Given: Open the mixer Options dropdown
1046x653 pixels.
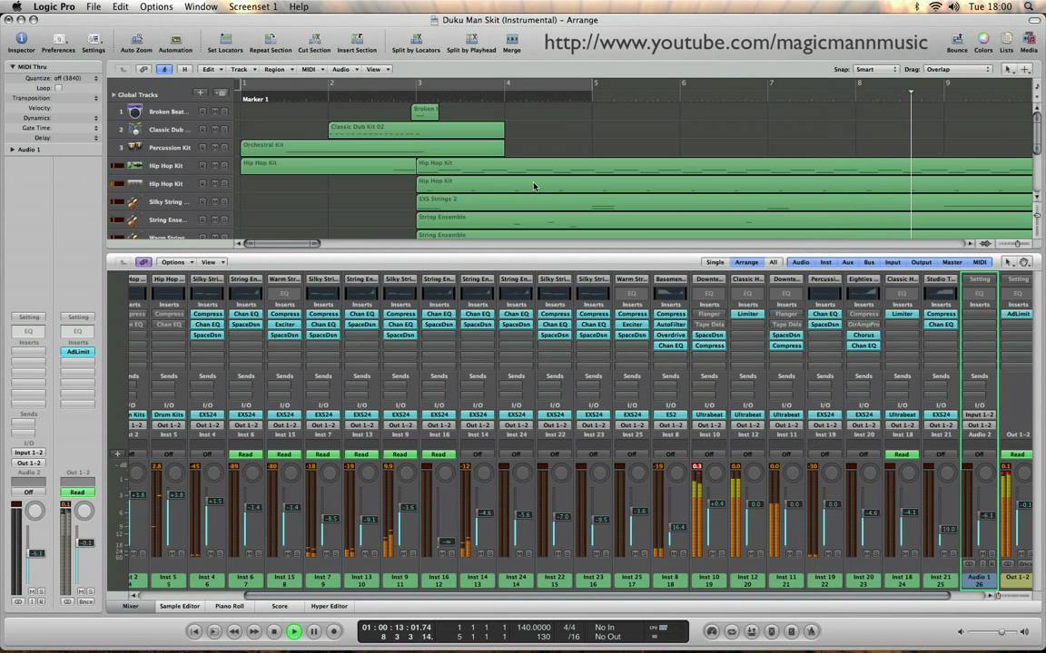Looking at the screenshot, I should (x=176, y=262).
